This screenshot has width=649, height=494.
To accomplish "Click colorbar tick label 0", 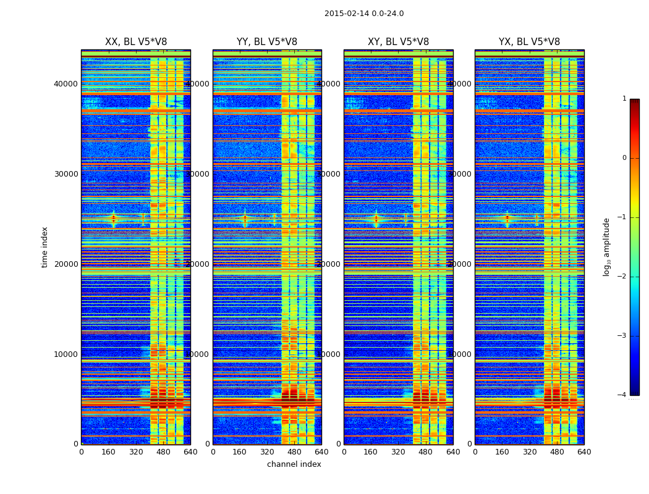I will [624, 158].
